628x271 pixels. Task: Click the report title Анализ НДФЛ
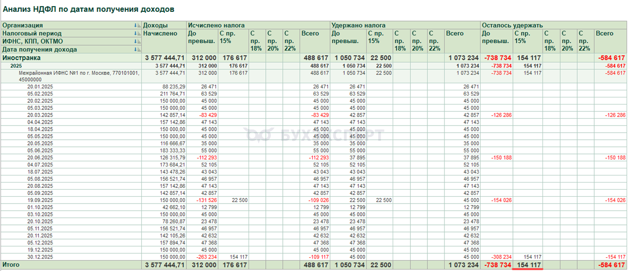point(88,9)
